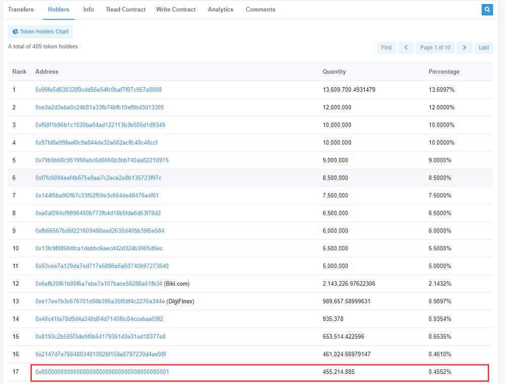The image size is (505, 384).
Task: Open rank 11 address 0x93cee7a1...273640
Action: pos(102,266)
